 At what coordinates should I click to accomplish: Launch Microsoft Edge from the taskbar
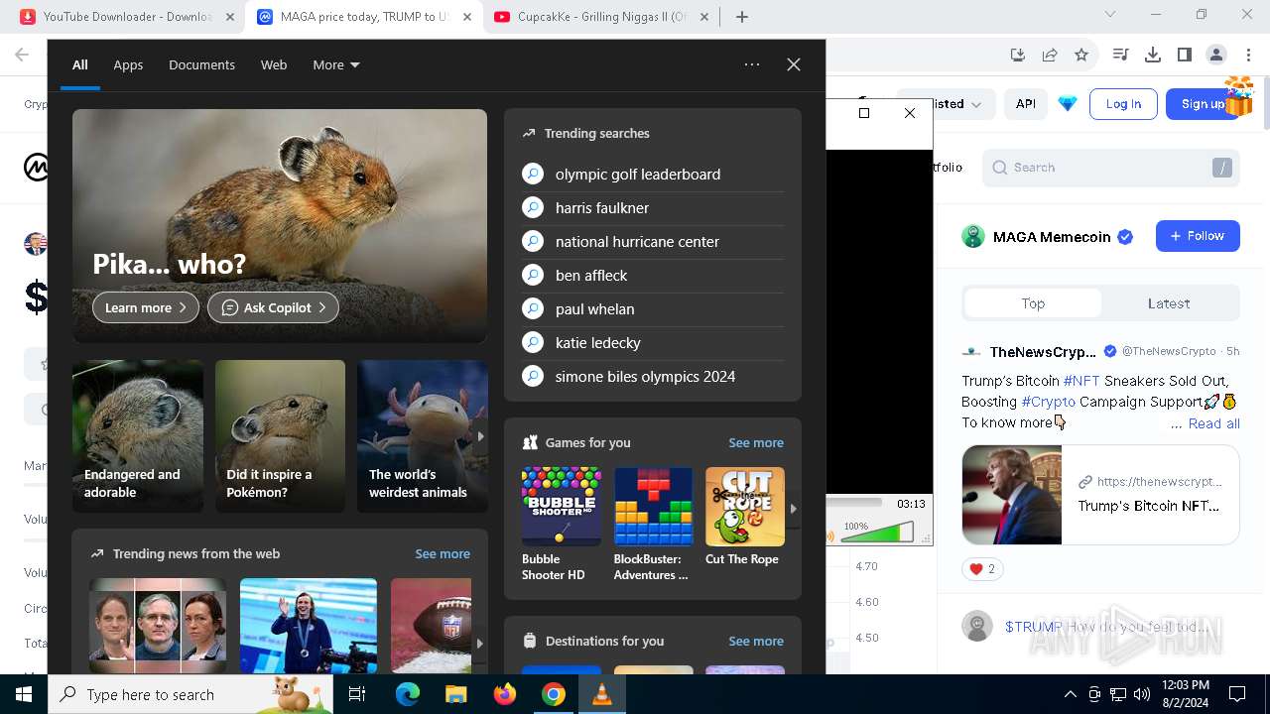coord(408,694)
